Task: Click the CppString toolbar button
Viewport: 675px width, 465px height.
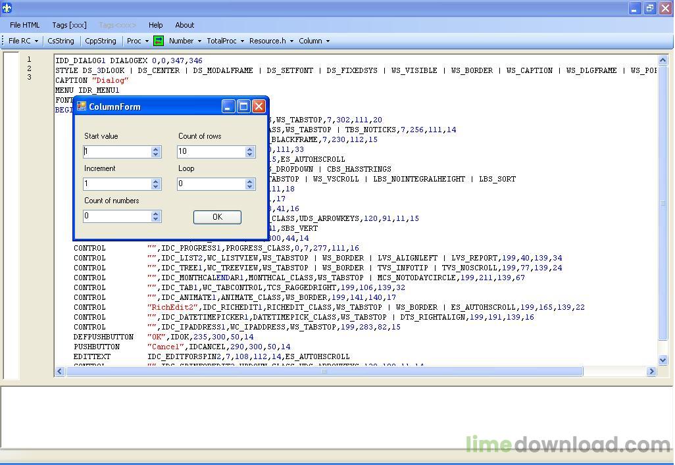Action: [101, 41]
